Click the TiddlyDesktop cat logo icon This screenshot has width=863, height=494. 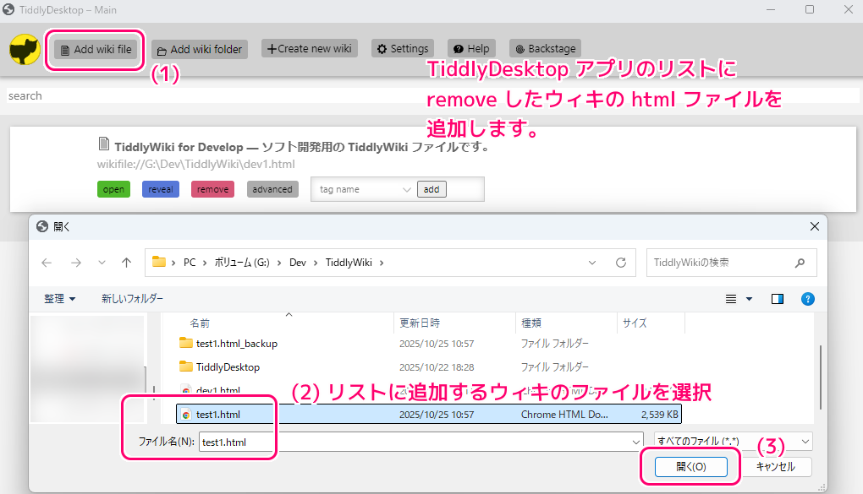(24, 49)
